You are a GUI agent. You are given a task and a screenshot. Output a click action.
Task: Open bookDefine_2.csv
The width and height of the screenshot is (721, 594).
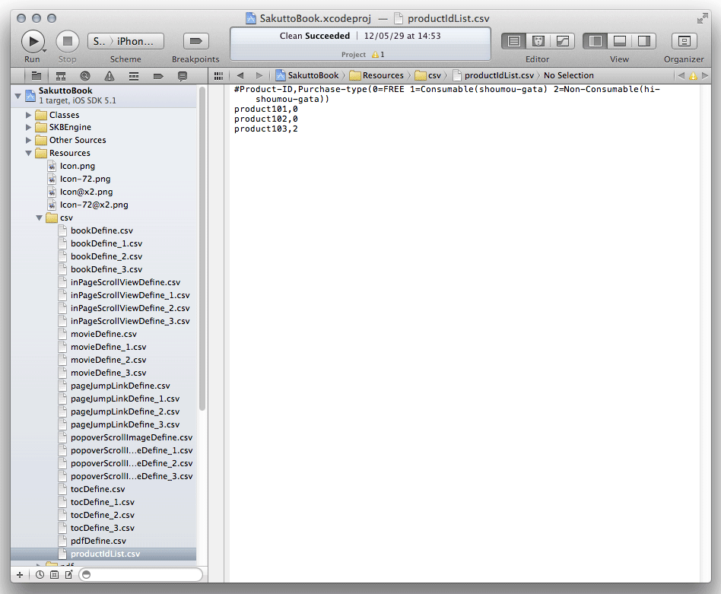pos(106,256)
